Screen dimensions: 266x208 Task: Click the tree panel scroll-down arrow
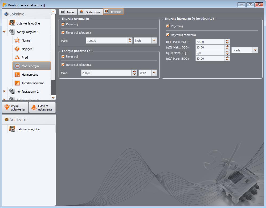53,97
